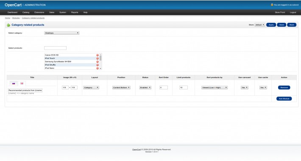Click the product list scroll down arrow
Image resolution: width=301 pixels, height=161 pixels.
100,69
